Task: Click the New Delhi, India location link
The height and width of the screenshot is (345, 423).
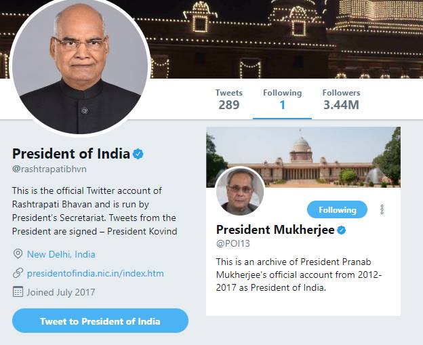Action: coord(61,254)
